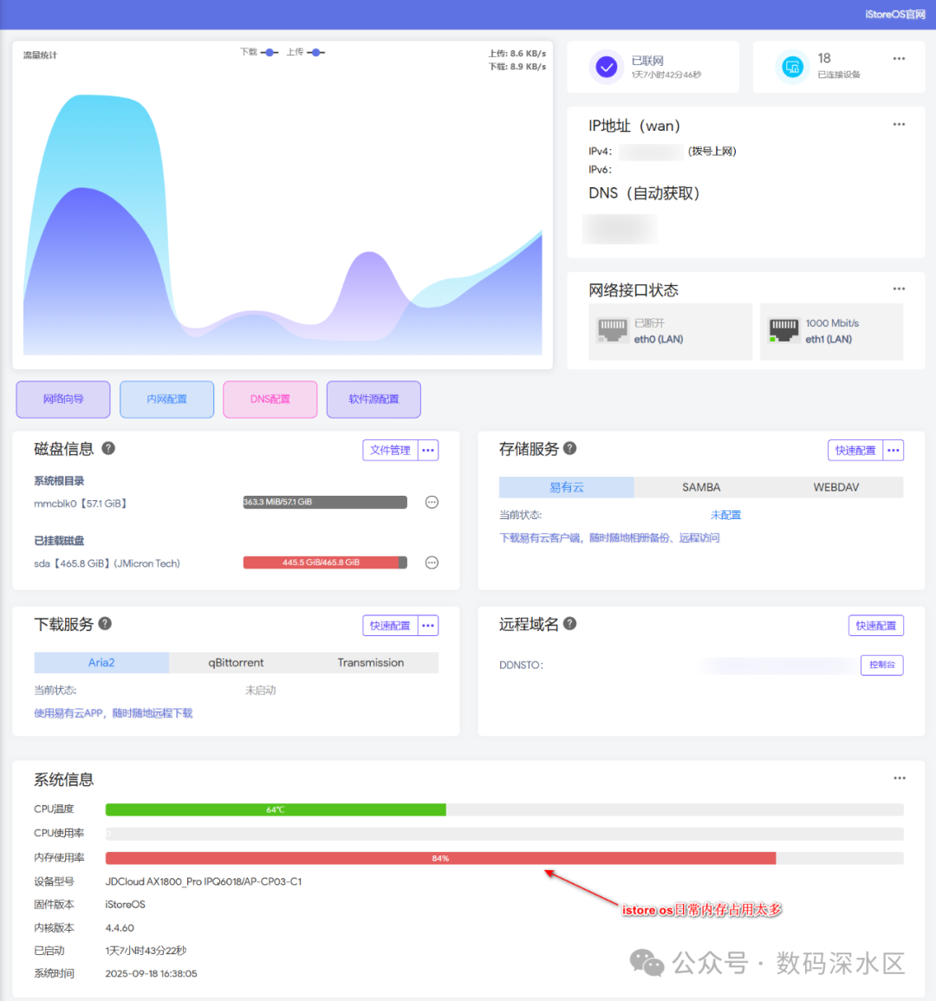Open options circle for sda disk
The width and height of the screenshot is (936, 1001).
coord(432,562)
